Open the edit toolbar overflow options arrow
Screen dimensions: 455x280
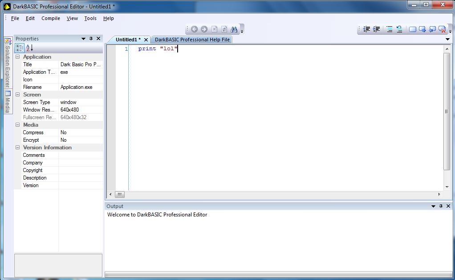(450, 31)
